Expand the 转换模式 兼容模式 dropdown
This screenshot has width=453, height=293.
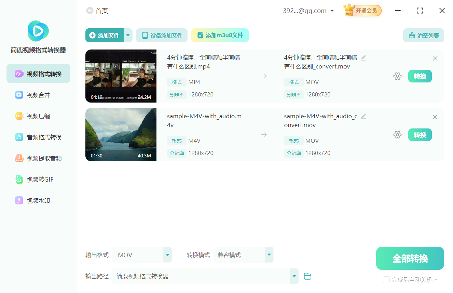click(269, 255)
